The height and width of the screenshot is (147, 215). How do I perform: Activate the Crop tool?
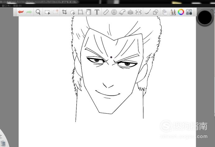tap(64, 12)
